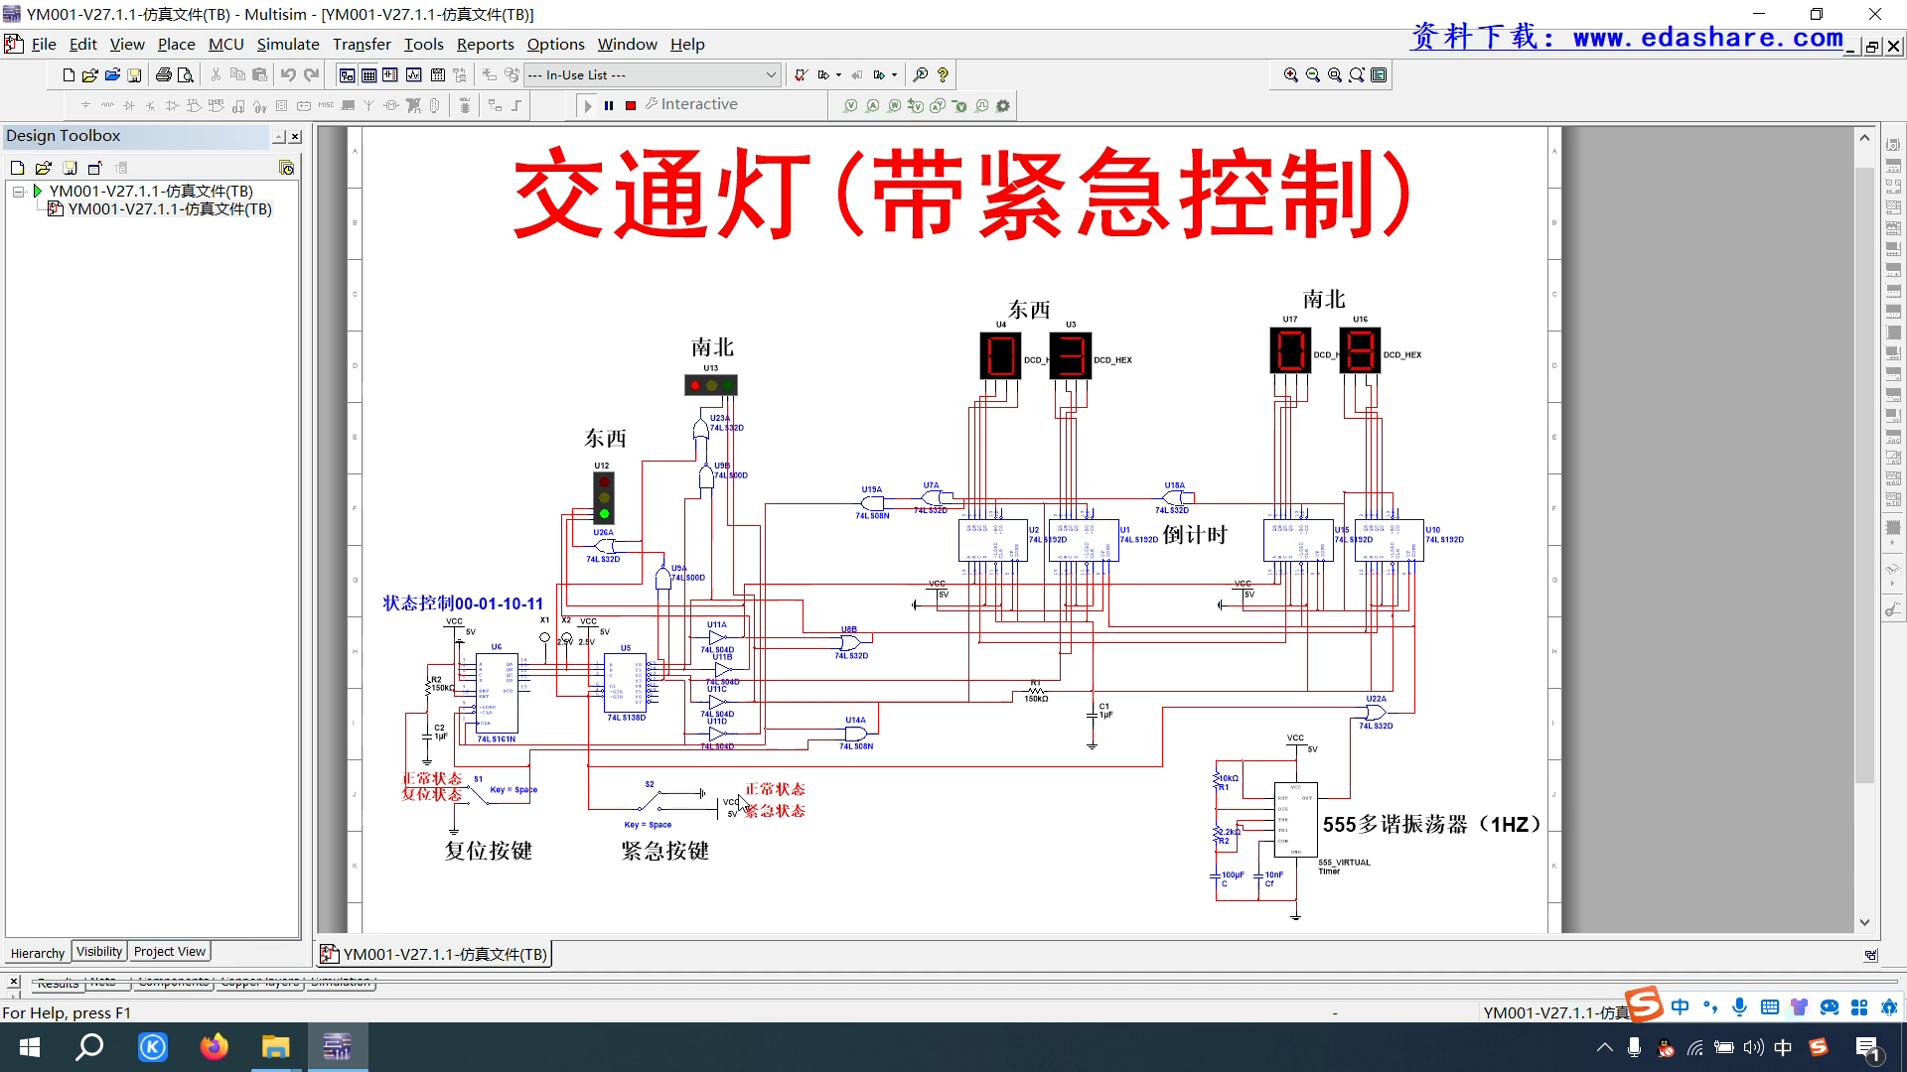
Task: Place a Source component from toolbar
Action: (x=85, y=105)
